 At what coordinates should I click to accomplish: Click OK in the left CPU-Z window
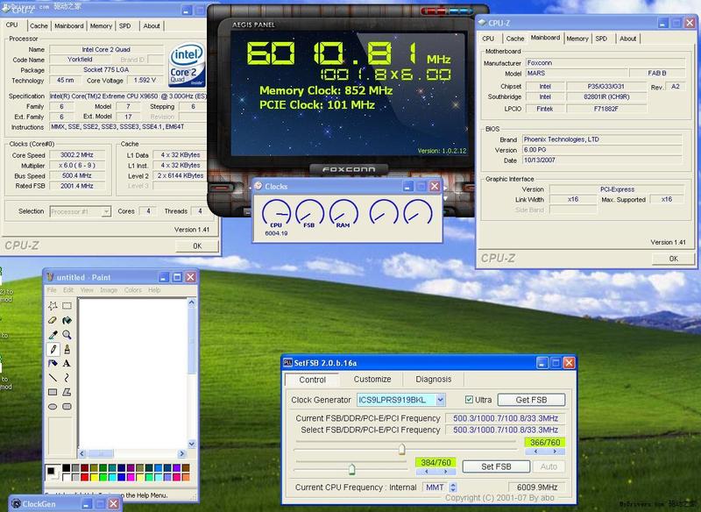coord(197,246)
